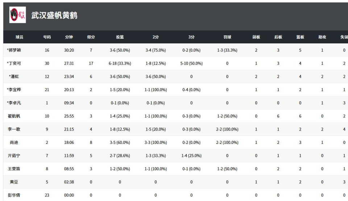Click the 号码 column header
The image size is (348, 201).
click(x=47, y=37)
